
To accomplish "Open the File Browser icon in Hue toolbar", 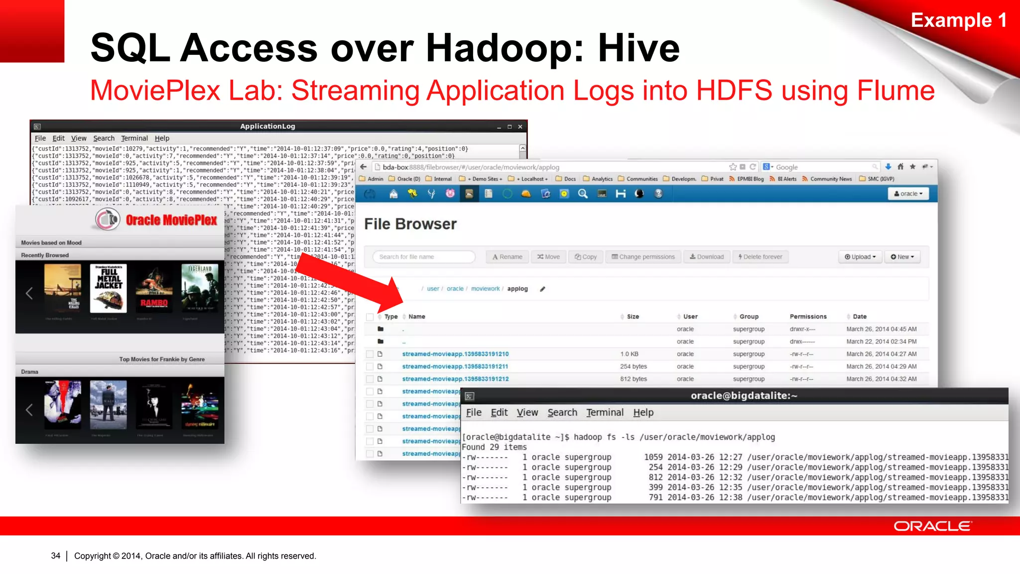I will pos(469,194).
